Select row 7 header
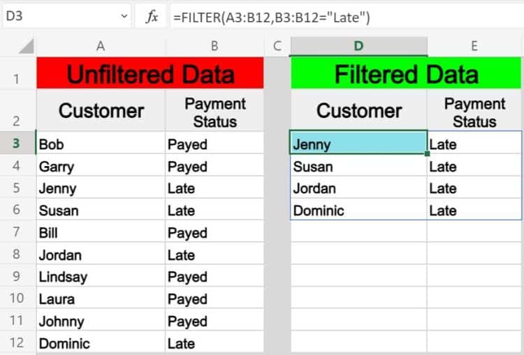Screen dimensions: 524x355 tap(17, 232)
